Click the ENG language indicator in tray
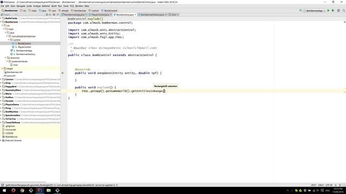Screen dimensions: 346x194 tap(328, 190)
